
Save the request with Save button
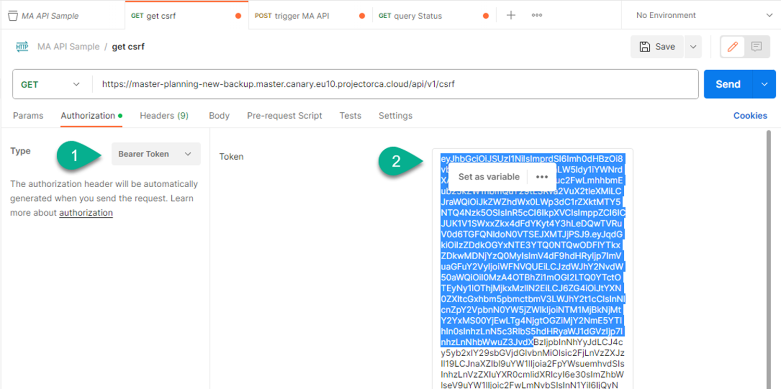(x=657, y=47)
